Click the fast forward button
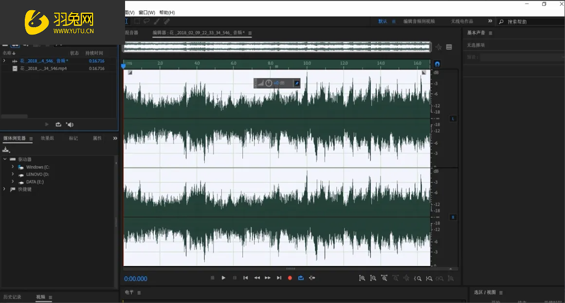The height and width of the screenshot is (303, 565). [268, 278]
